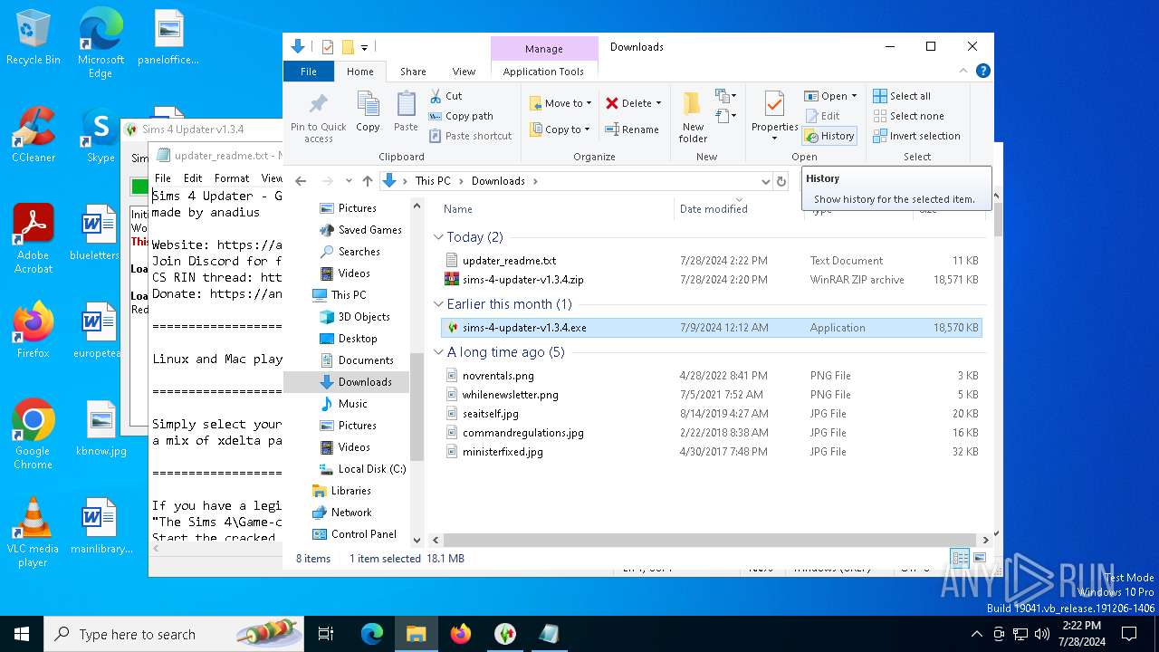1159x652 pixels.
Task: Click Select none
Action: pos(908,116)
